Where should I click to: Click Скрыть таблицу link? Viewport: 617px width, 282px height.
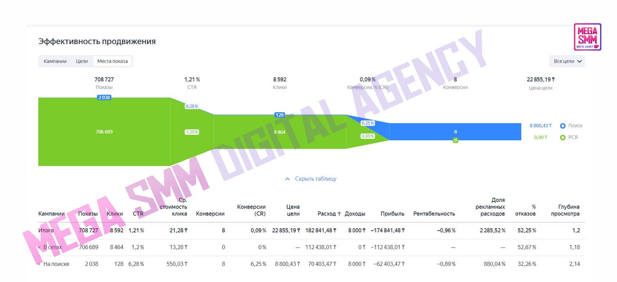(x=315, y=179)
